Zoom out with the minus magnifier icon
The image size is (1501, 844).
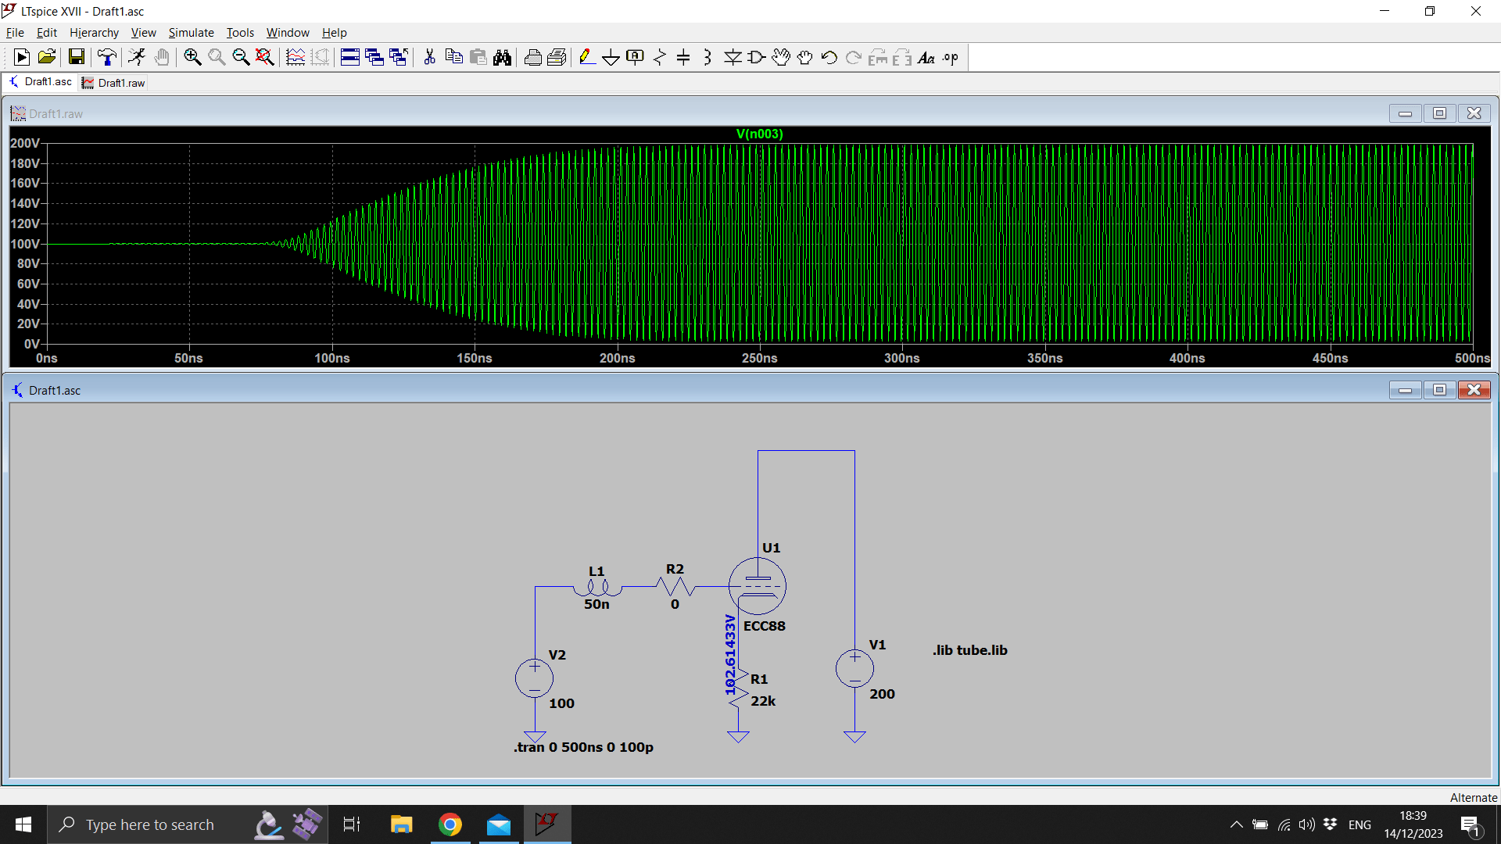tap(241, 57)
